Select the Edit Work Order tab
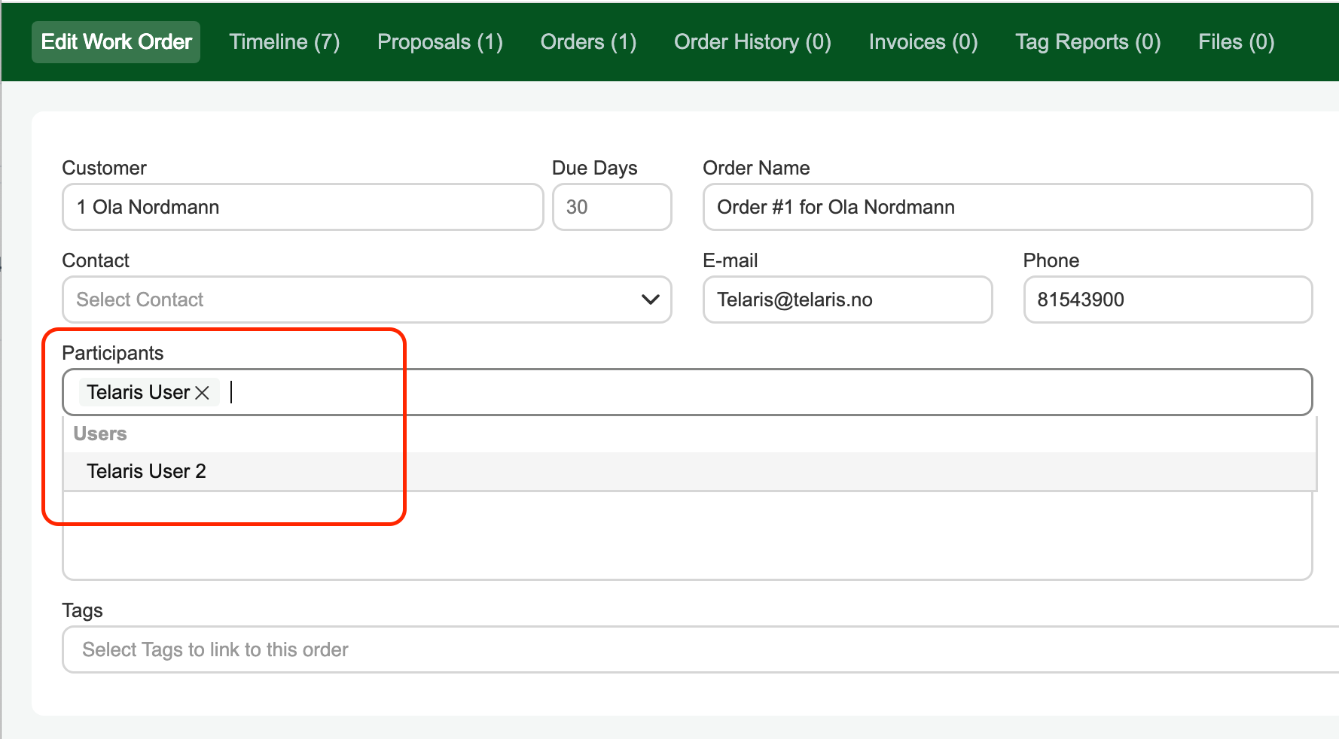This screenshot has width=1339, height=739. (116, 42)
